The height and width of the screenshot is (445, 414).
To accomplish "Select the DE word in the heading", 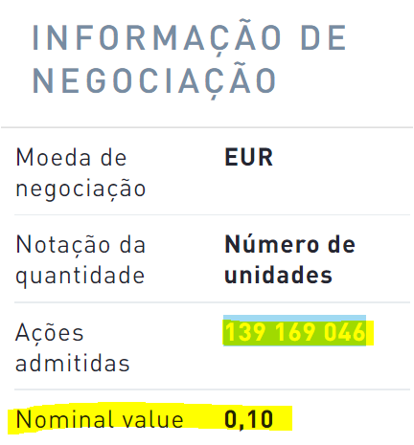I will coord(323,38).
